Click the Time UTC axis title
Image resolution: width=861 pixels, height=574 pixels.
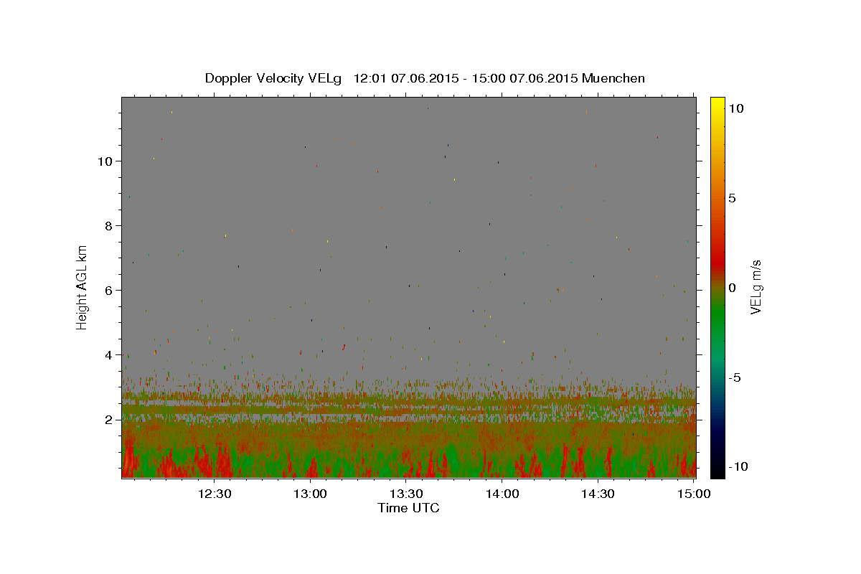408,508
